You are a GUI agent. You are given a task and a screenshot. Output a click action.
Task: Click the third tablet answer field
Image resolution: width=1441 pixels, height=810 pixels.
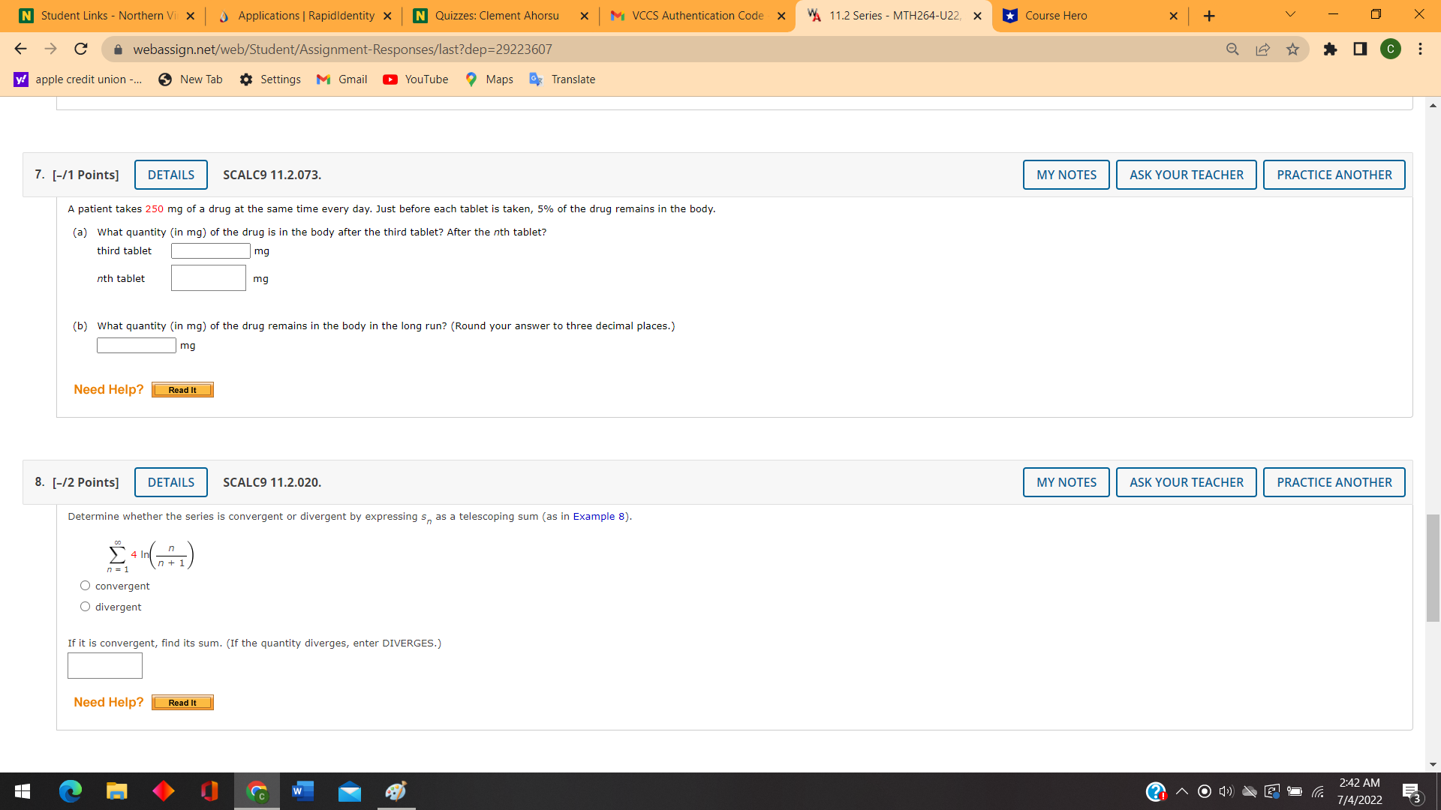pos(210,251)
